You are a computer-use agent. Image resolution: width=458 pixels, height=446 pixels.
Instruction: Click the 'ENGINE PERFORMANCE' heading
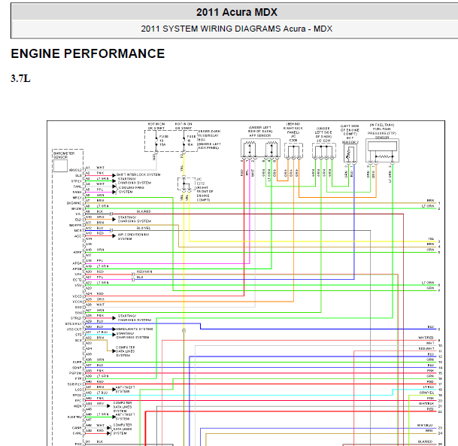(88, 53)
